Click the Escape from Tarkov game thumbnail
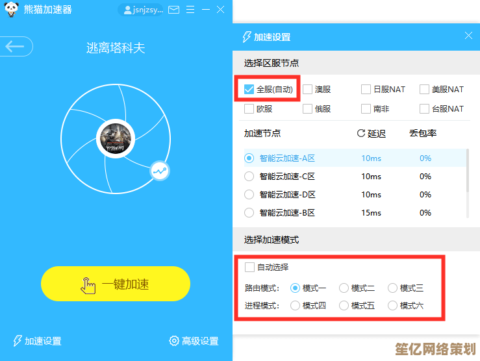This screenshot has width=480, height=361. click(115, 138)
